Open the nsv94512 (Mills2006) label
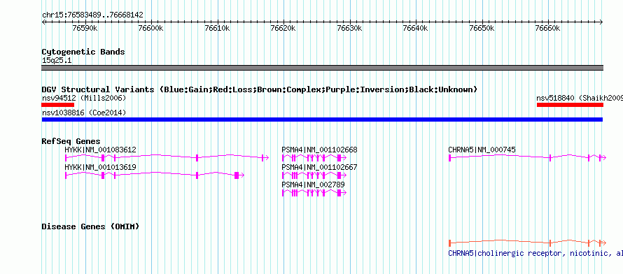 [x=84, y=98]
